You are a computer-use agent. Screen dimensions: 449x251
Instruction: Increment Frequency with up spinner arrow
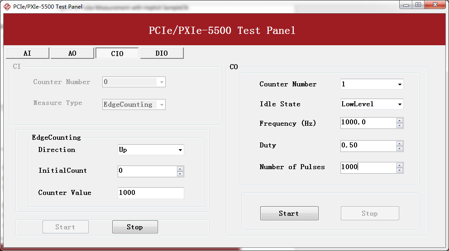[x=400, y=120]
